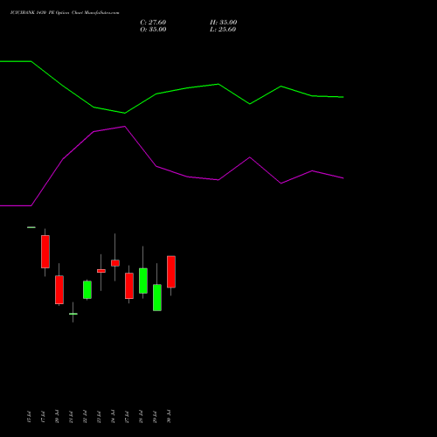Click the 24 Jul date label
The width and height of the screenshot is (437, 437).
point(113,417)
